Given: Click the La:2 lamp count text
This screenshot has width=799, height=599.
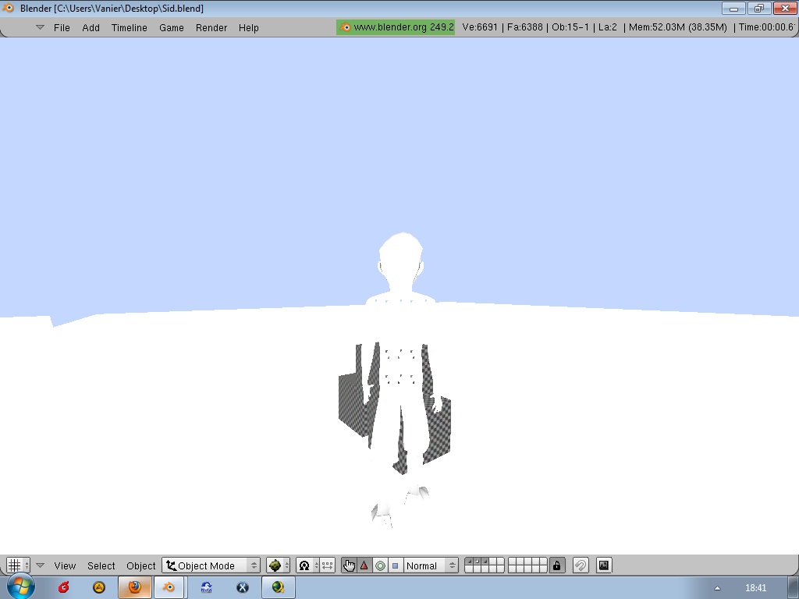Looking at the screenshot, I should pyautogui.click(x=607, y=27).
